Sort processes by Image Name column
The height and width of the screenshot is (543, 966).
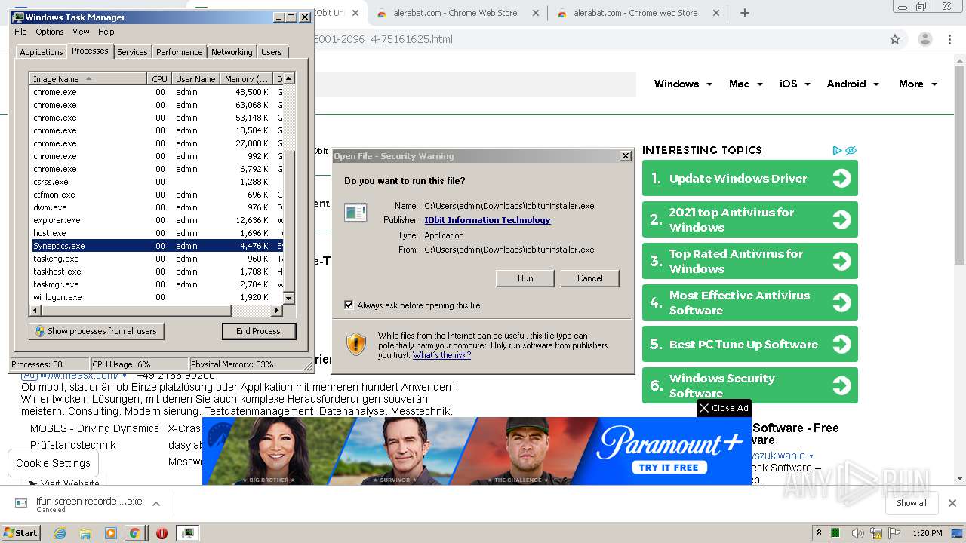pyautogui.click(x=88, y=78)
